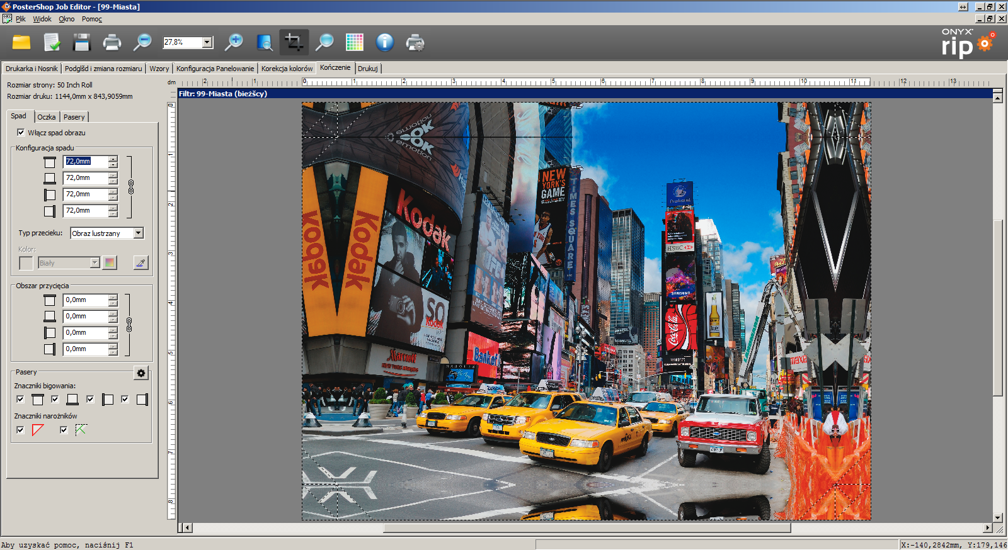This screenshot has width=1008, height=550.
Task: Click the bottom bleed edge icon
Action: pos(50,179)
